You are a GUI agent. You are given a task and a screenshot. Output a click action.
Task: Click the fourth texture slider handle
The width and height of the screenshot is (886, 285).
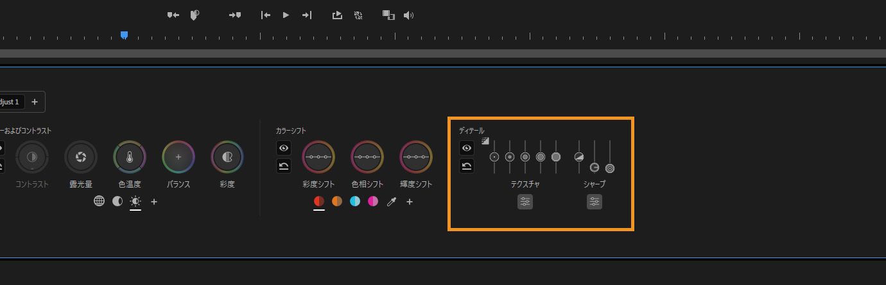[x=541, y=157]
